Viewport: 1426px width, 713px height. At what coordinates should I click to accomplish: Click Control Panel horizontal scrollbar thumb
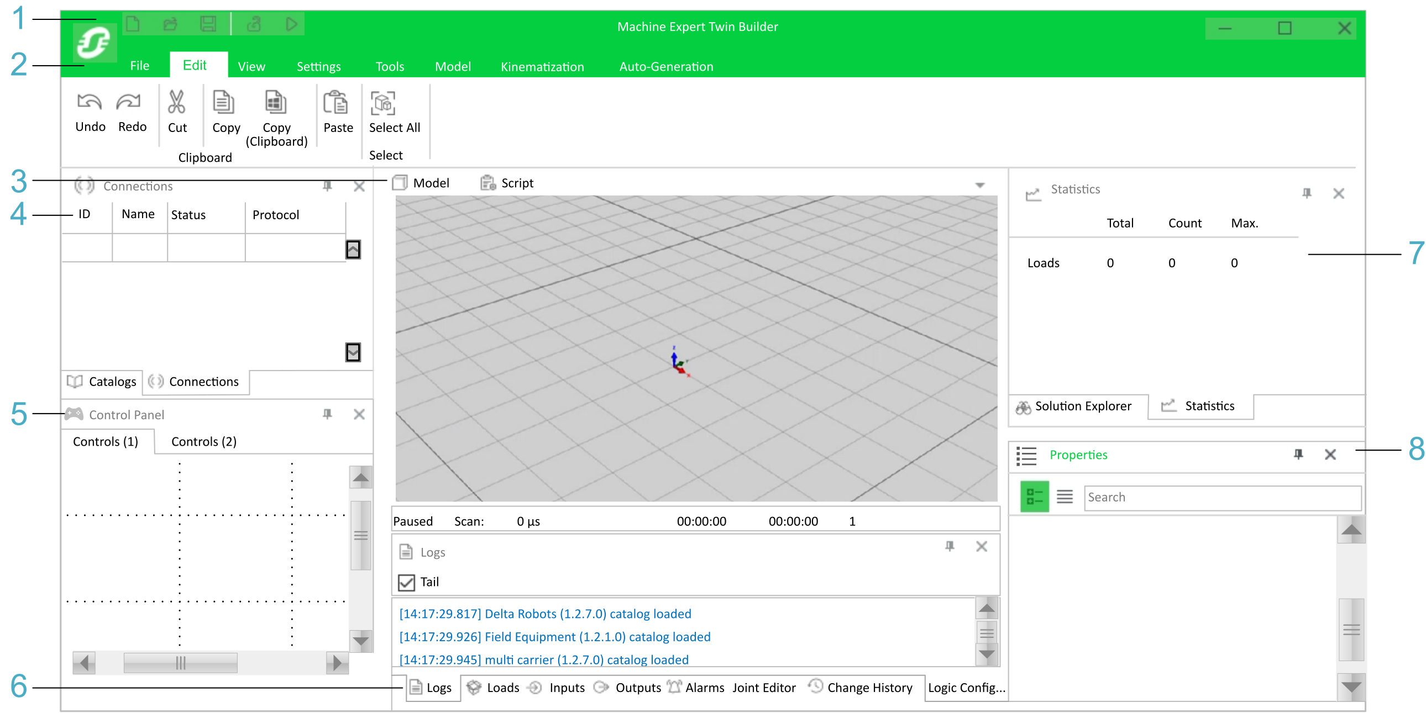[181, 663]
